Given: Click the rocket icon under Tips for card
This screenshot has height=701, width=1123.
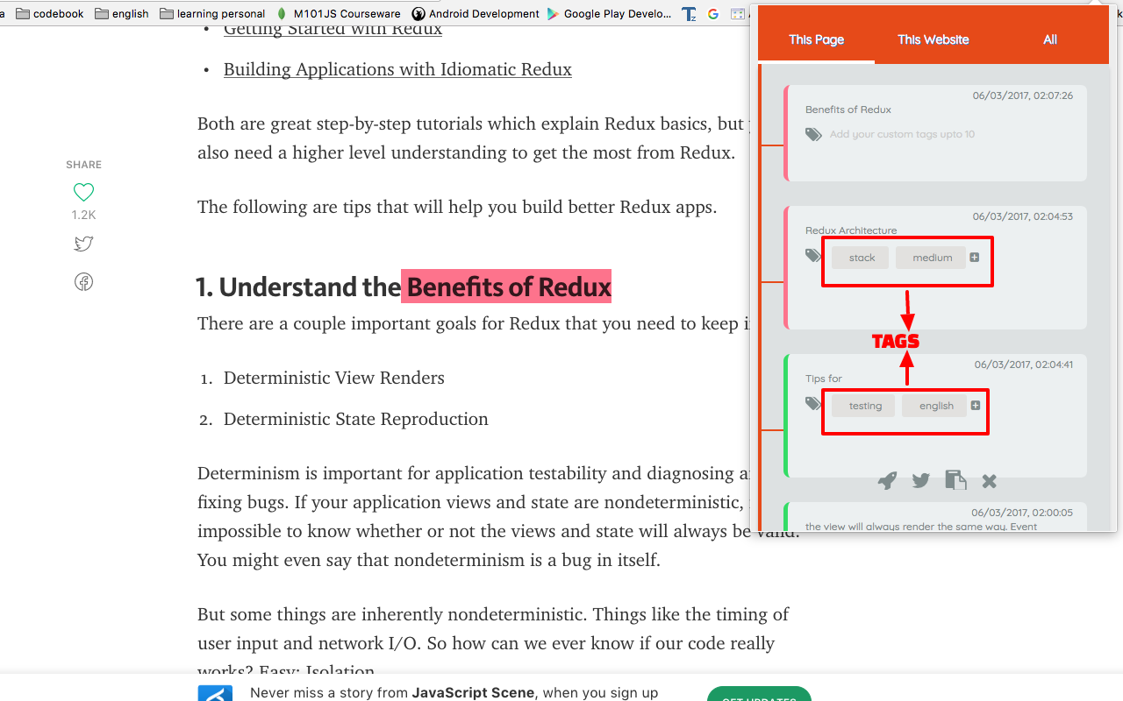Looking at the screenshot, I should [887, 480].
